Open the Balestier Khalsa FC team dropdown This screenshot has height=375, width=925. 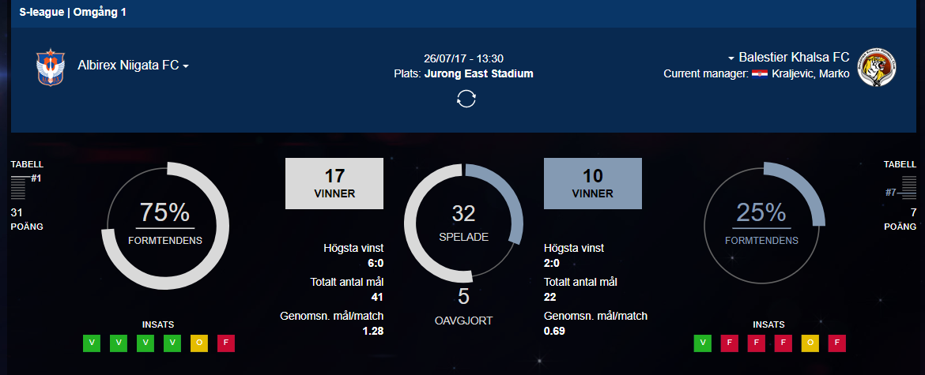[x=789, y=58]
